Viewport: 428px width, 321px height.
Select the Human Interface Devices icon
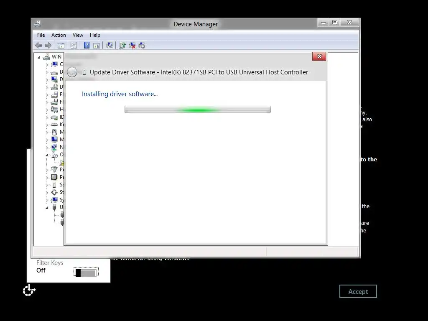click(x=54, y=110)
